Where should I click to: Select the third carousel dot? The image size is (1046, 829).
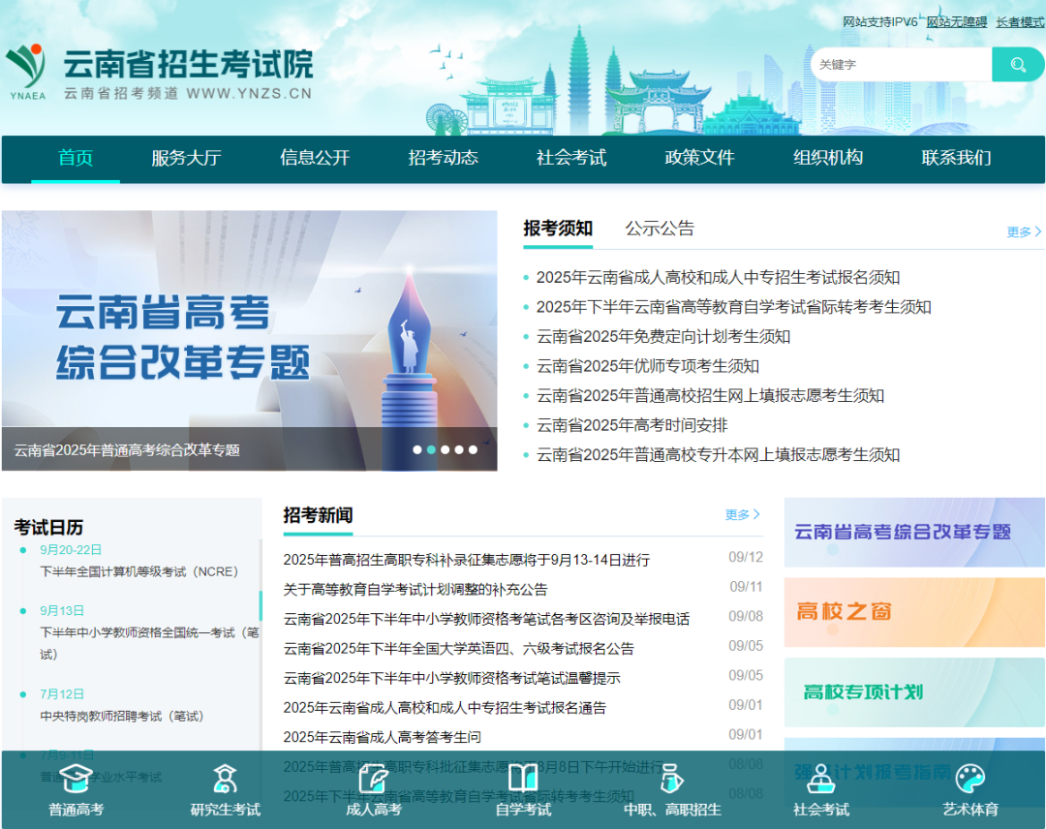[x=445, y=449]
